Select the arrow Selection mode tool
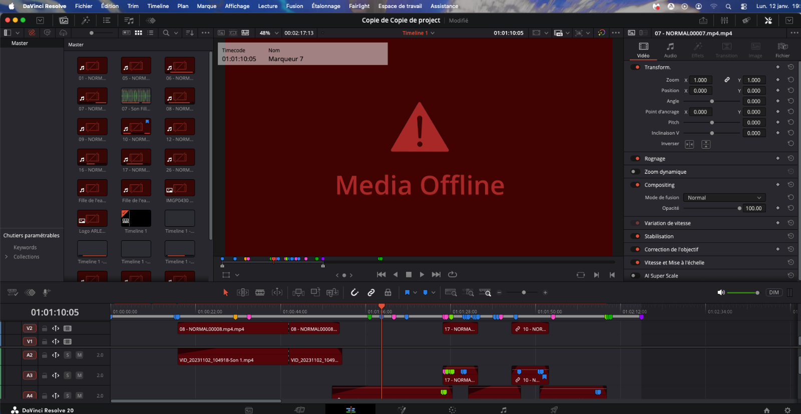Screen dimensions: 801x414 225,292
